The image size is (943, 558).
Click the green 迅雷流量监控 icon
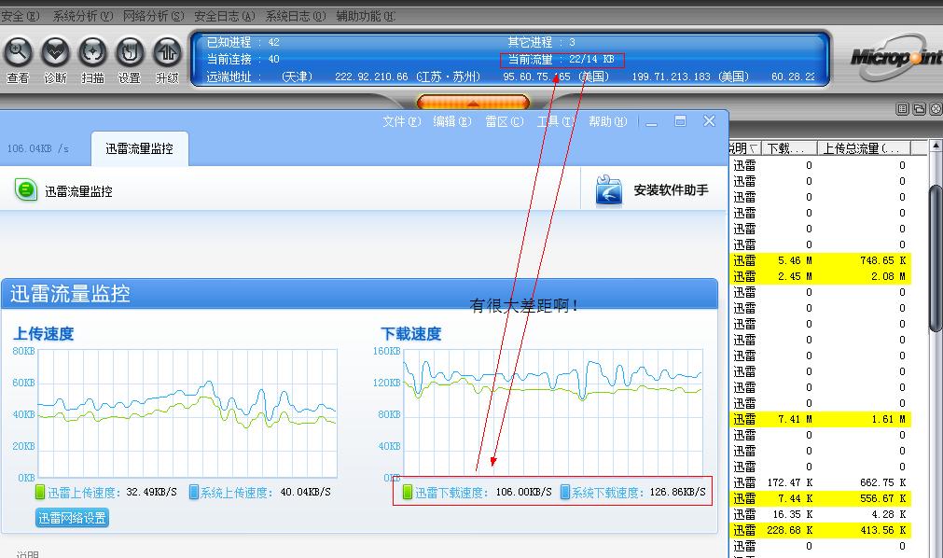pos(26,190)
